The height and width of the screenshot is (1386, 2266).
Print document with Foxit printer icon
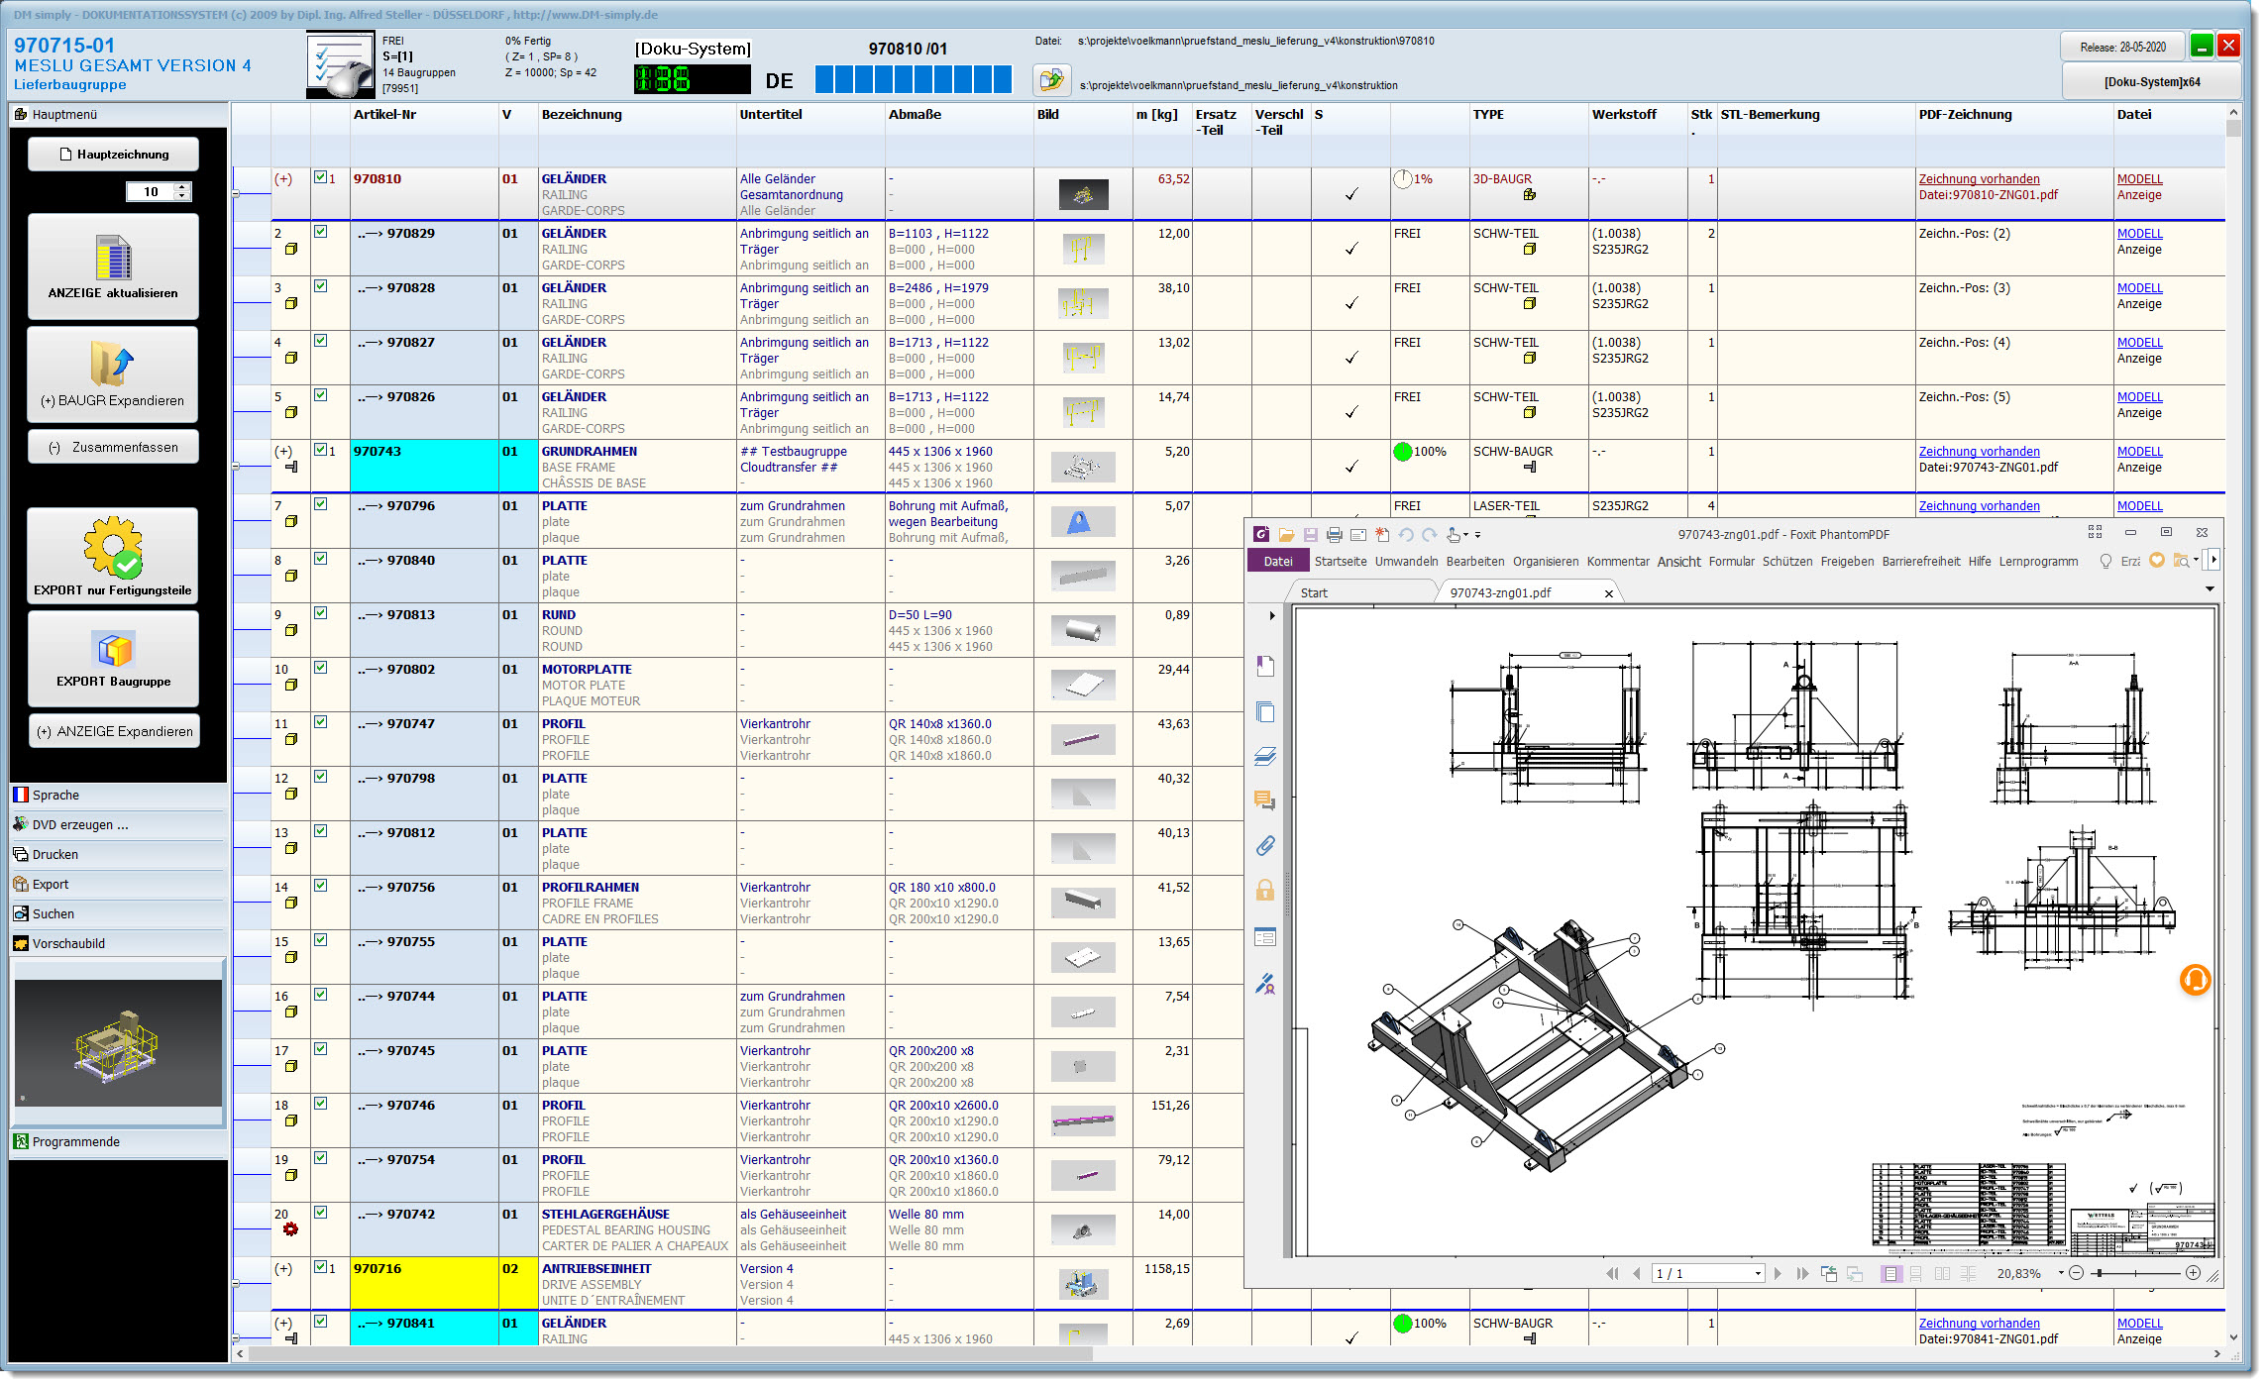pos(1335,535)
